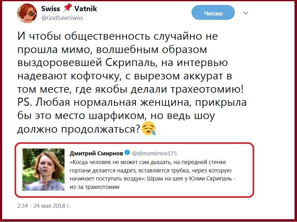Open Swiss Vatnik display name
Viewport: 297px width, 222px height.
[69, 8]
